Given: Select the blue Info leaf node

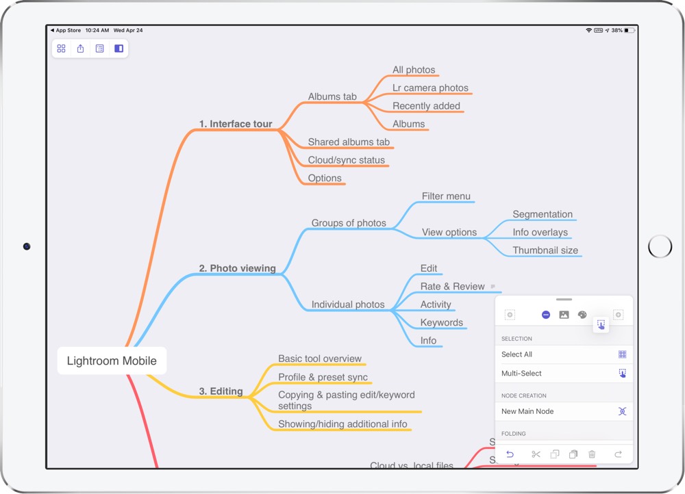Looking at the screenshot, I should click(428, 341).
